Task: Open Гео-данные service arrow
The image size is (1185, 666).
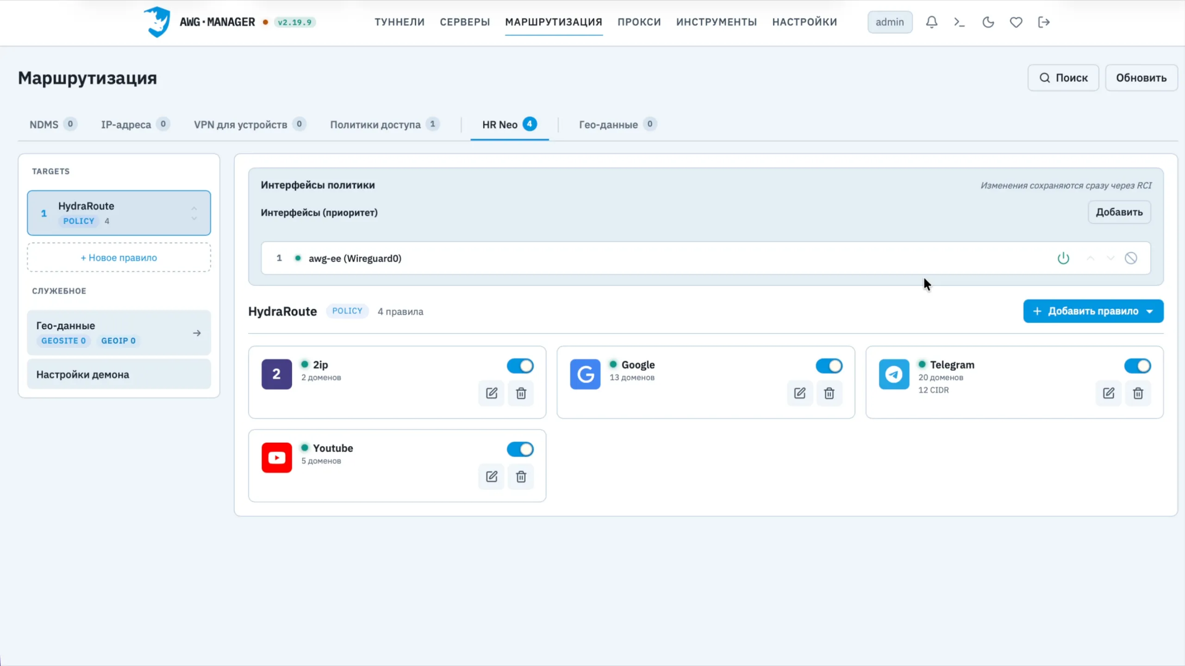Action: click(197, 333)
